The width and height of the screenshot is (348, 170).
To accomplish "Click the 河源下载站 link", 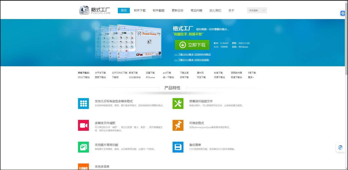I will pyautogui.click(x=220, y=77).
